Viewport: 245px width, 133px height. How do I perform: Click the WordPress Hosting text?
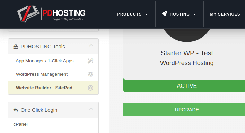click(x=187, y=63)
